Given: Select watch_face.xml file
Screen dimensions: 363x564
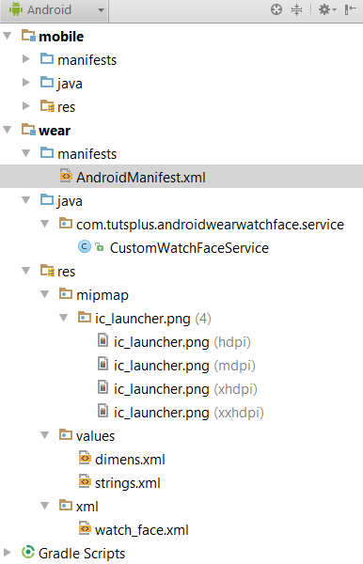Looking at the screenshot, I should click(142, 530).
